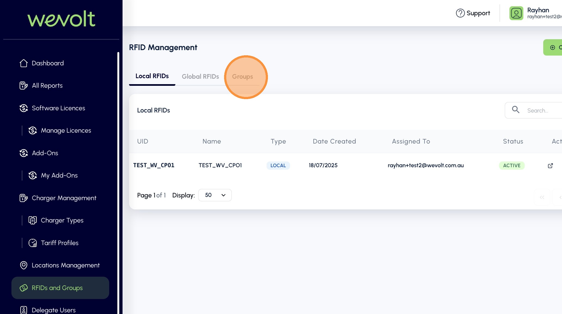This screenshot has height=314, width=562.
Task: Switch to the Local RFIDs tab
Action: click(152, 76)
